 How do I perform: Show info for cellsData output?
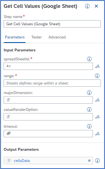[97, 161]
